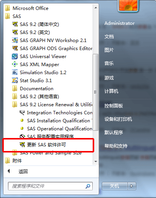Open SAS XML Mapper icon
This screenshot has height=198, width=156.
15,64
